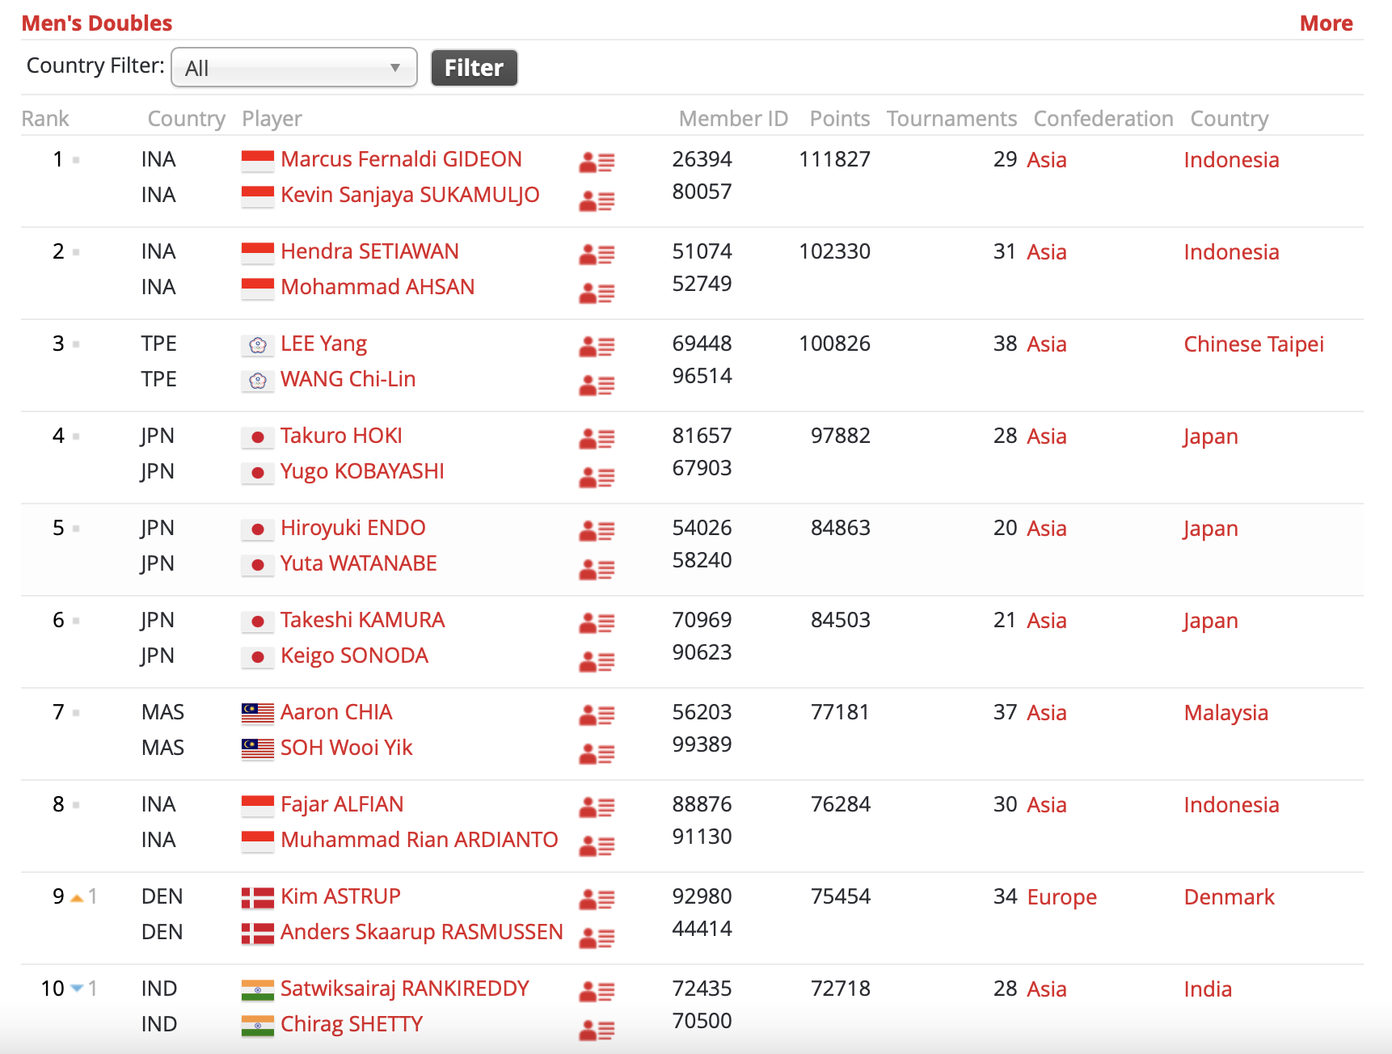The width and height of the screenshot is (1392, 1054).
Task: Apply the Filter button
Action: pos(474,67)
